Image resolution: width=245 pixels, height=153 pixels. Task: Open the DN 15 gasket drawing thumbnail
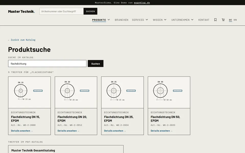click(x=29, y=92)
